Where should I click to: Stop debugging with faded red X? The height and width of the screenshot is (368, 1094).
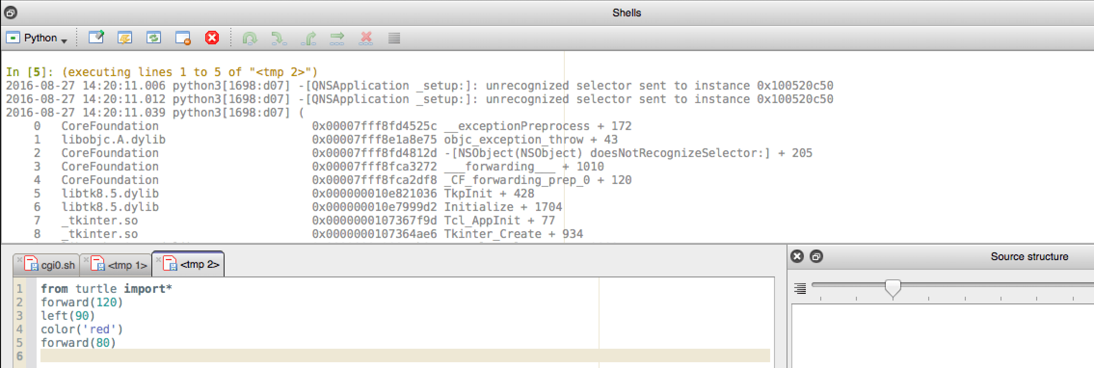click(x=366, y=38)
